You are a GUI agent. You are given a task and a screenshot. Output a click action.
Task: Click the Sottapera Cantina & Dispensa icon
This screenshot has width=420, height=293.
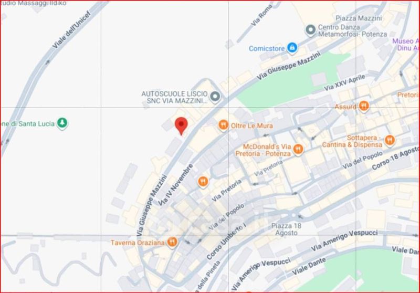[x=390, y=141]
